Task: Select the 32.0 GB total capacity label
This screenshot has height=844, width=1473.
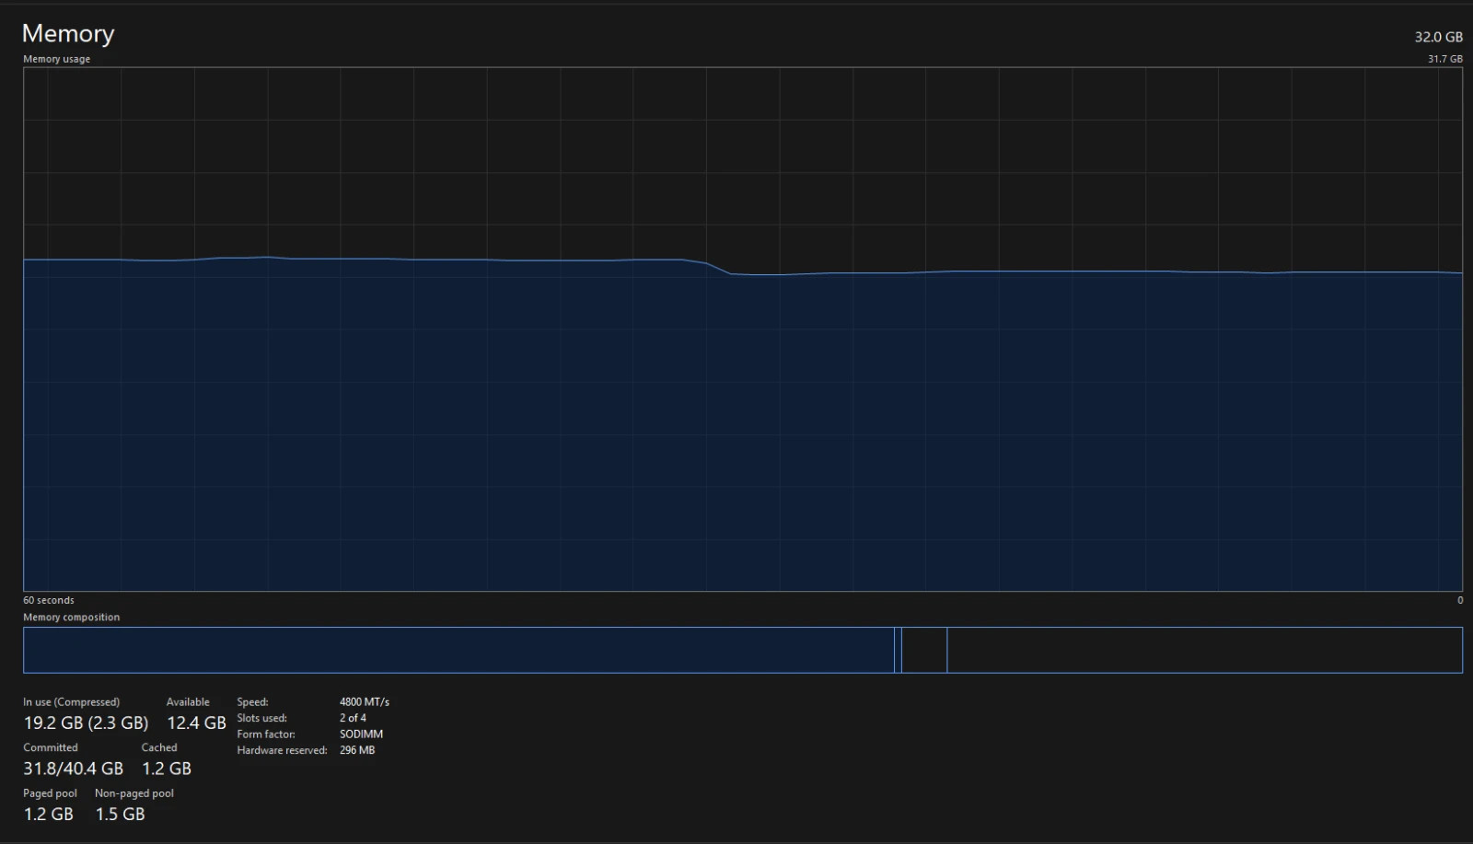Action: (x=1438, y=37)
